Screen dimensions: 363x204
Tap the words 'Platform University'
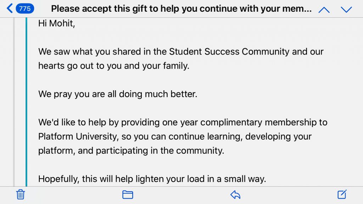coord(78,136)
